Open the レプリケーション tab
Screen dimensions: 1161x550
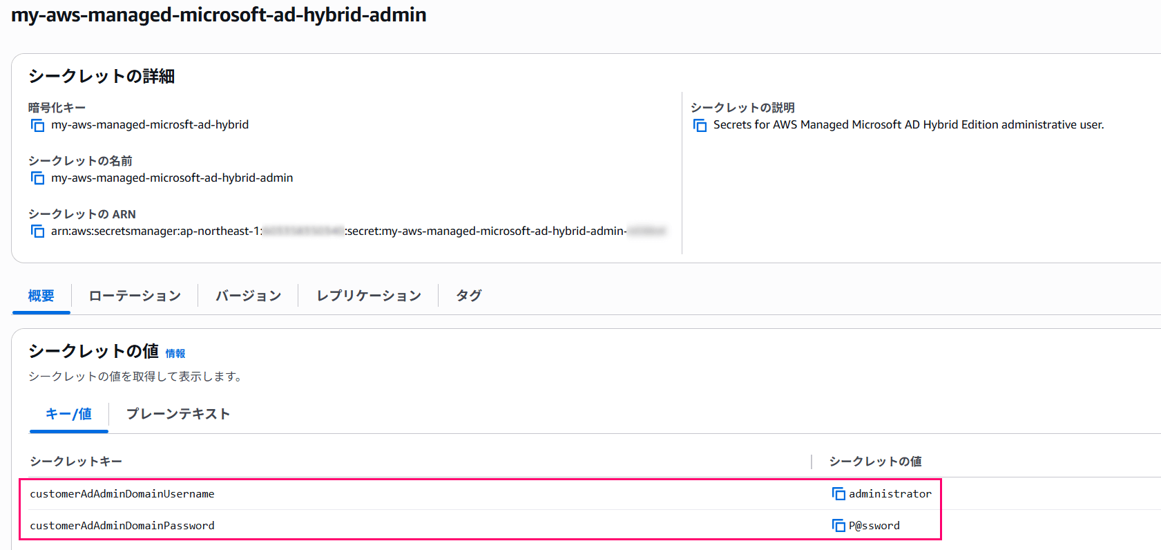pyautogui.click(x=369, y=296)
